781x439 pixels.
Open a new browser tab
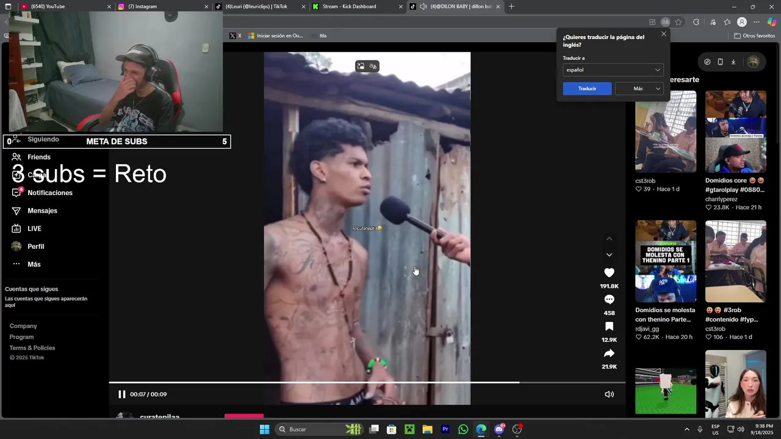[511, 7]
